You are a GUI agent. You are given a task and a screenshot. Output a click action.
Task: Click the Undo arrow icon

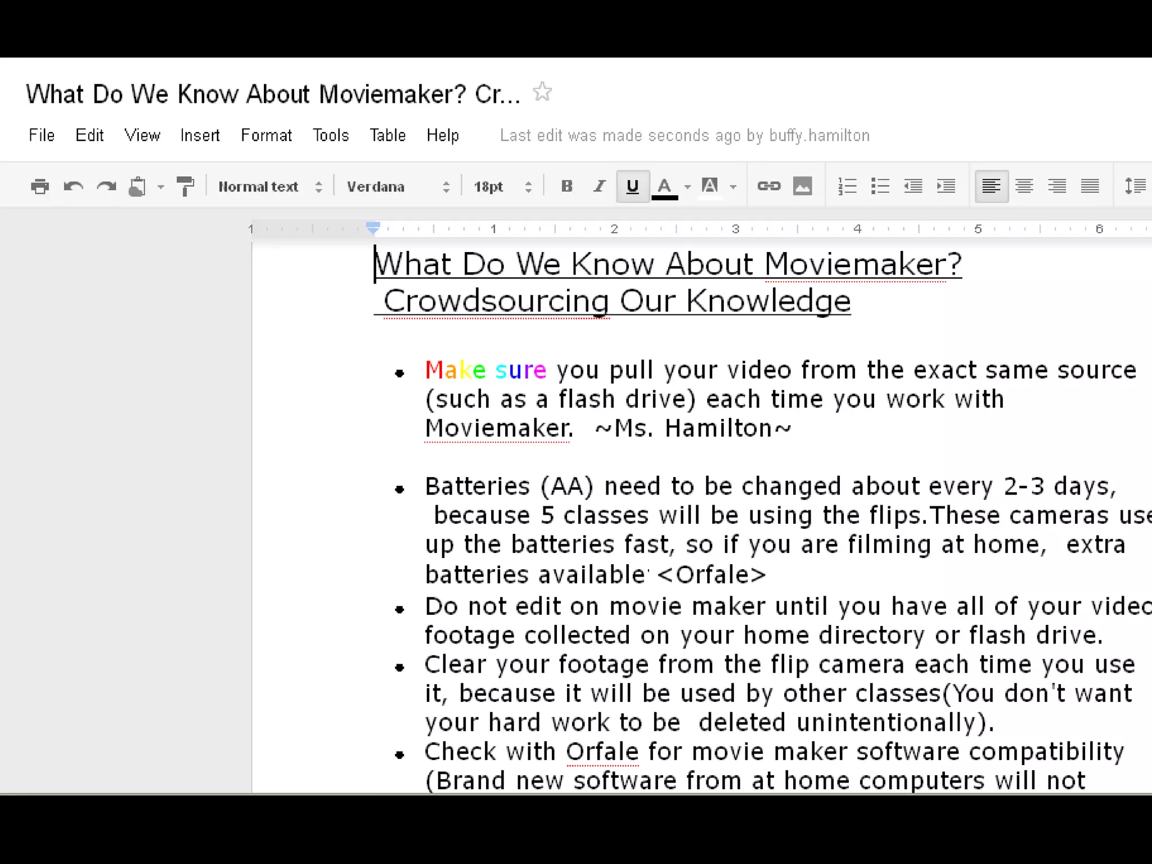[x=73, y=186]
